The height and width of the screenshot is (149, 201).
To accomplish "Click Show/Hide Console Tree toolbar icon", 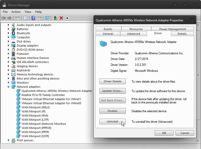I will click(18, 18).
